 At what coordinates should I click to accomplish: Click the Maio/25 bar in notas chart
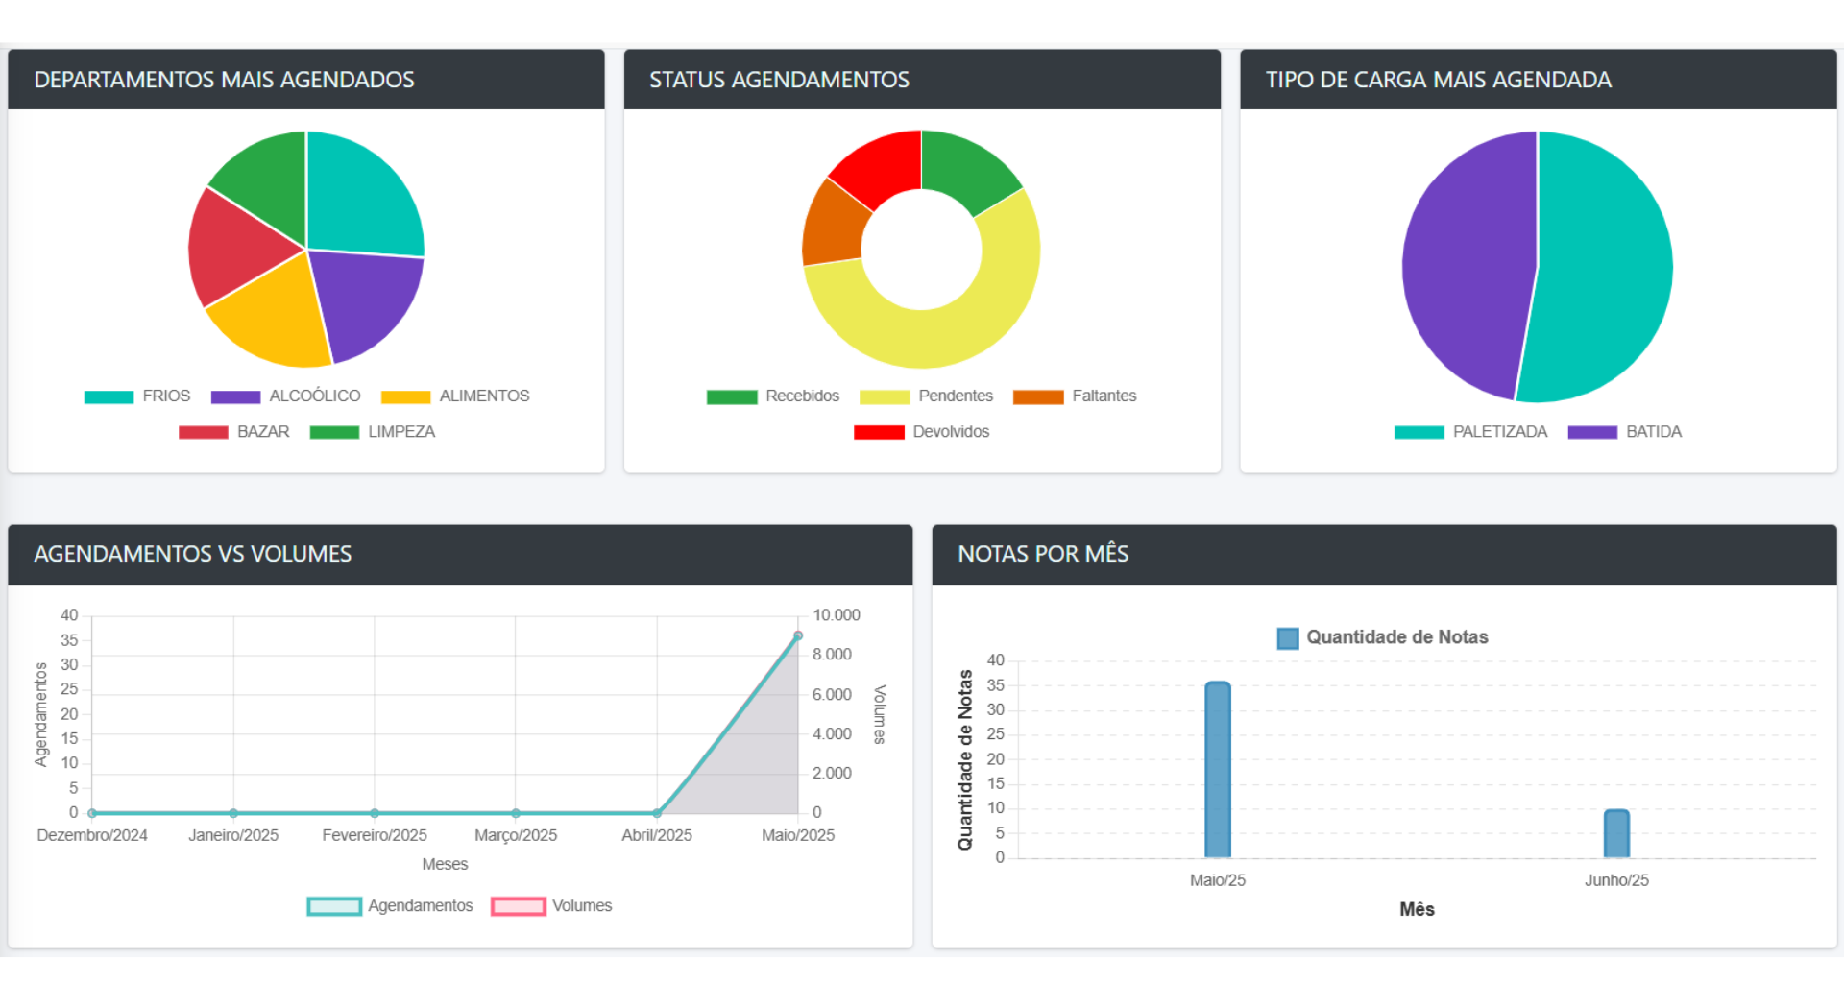click(x=1217, y=768)
